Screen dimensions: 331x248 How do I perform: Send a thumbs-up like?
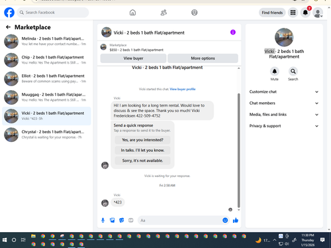click(x=236, y=220)
